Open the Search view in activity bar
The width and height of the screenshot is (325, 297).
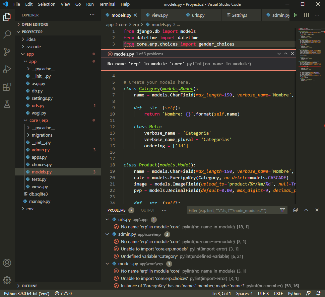[7, 34]
